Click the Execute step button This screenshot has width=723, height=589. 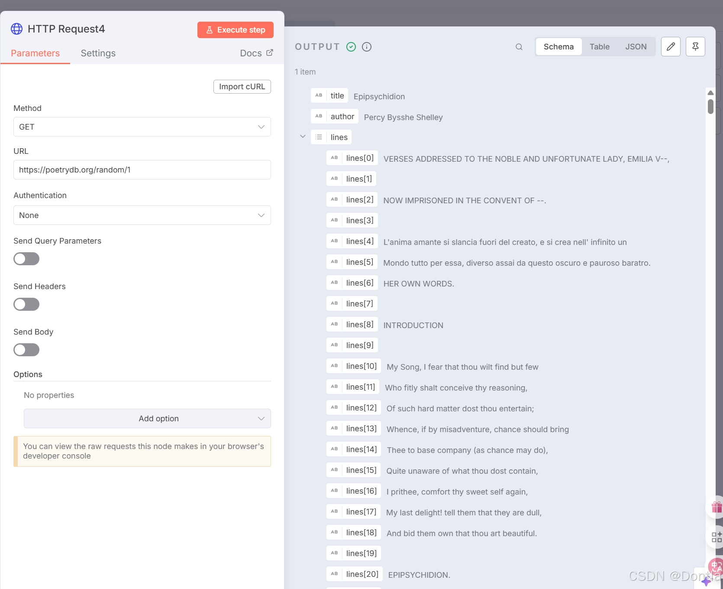point(236,30)
